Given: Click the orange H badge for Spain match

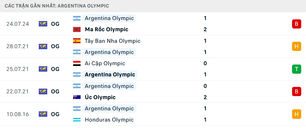Looking at the screenshot, I should pyautogui.click(x=296, y=47).
